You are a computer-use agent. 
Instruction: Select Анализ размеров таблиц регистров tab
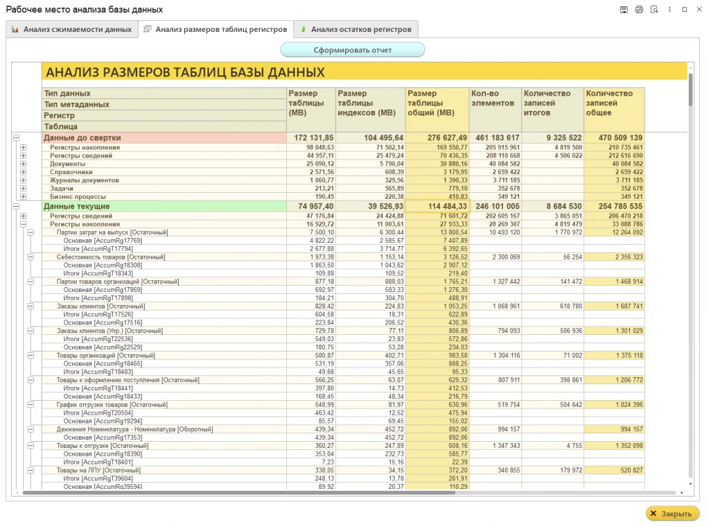216,29
